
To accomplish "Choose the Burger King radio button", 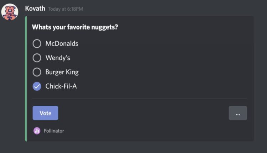I will [37, 72].
